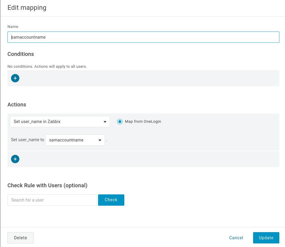
Task: Focus the mapping Name text field
Action: (143, 37)
